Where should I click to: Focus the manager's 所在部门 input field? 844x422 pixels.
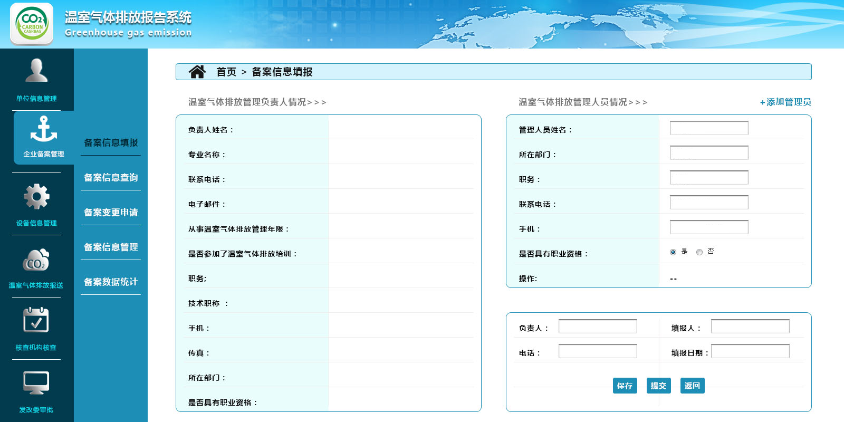[709, 152]
